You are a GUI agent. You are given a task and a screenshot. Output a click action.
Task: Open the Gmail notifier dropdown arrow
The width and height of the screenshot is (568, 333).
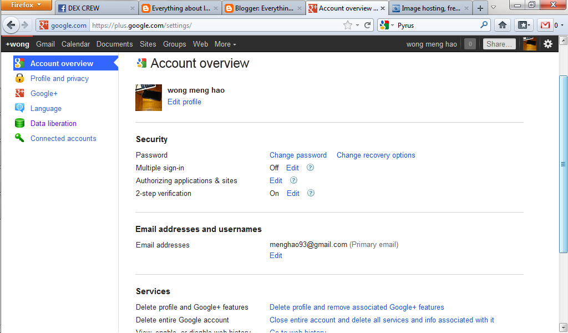pyautogui.click(x=562, y=25)
